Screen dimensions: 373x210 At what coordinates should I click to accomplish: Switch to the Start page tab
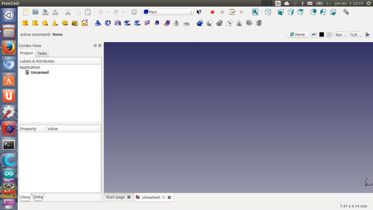click(x=115, y=197)
